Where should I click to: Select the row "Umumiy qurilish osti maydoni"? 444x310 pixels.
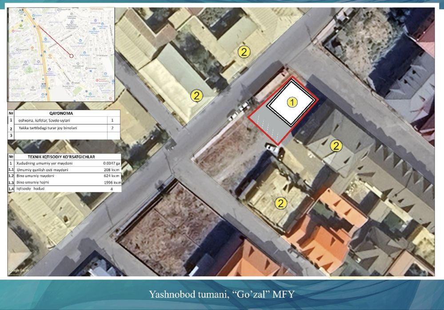[x=64, y=170]
